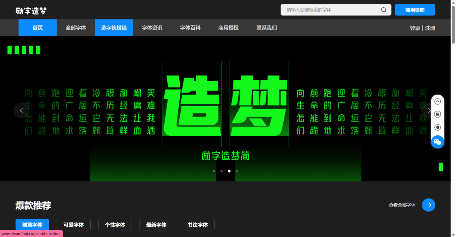
Task: Jump to the second carousel dot
Action: coord(222,171)
